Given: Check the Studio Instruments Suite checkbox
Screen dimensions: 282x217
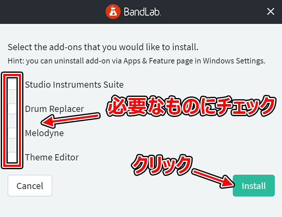Looking at the screenshot, I should (x=12, y=84).
